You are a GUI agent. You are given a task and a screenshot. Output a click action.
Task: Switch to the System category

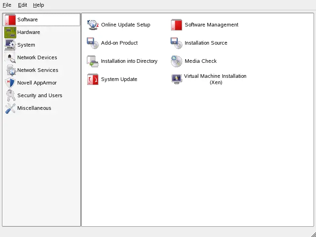pos(26,45)
